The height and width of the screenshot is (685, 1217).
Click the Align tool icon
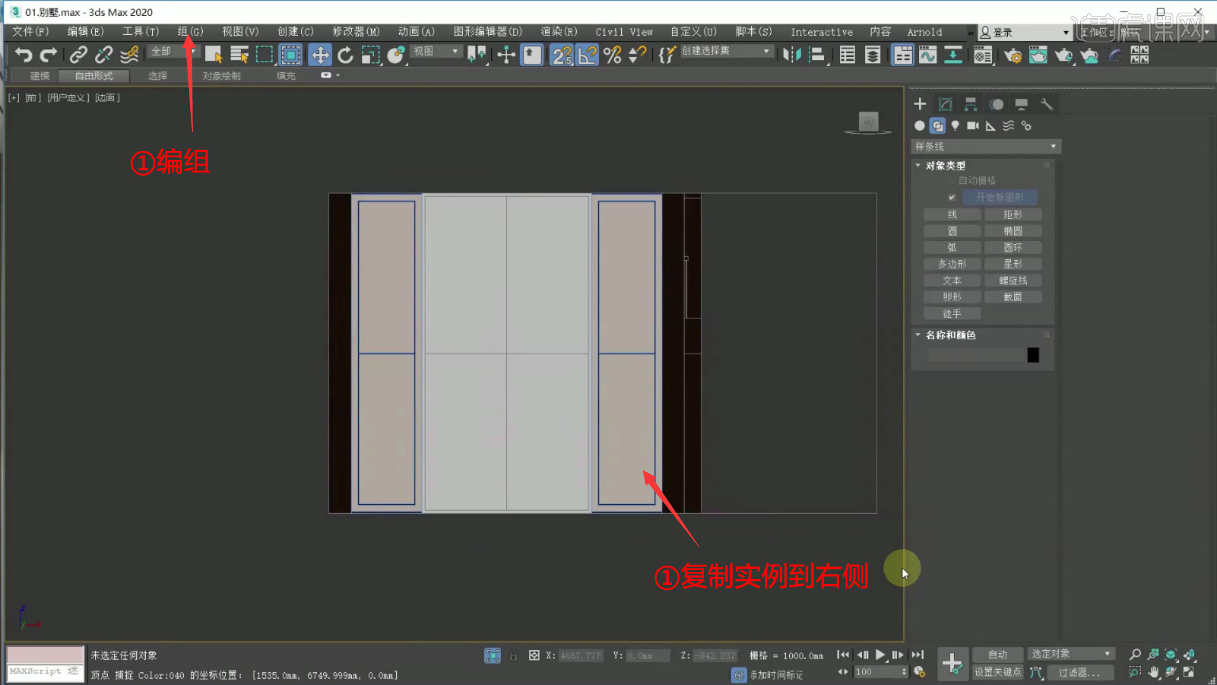pos(817,55)
